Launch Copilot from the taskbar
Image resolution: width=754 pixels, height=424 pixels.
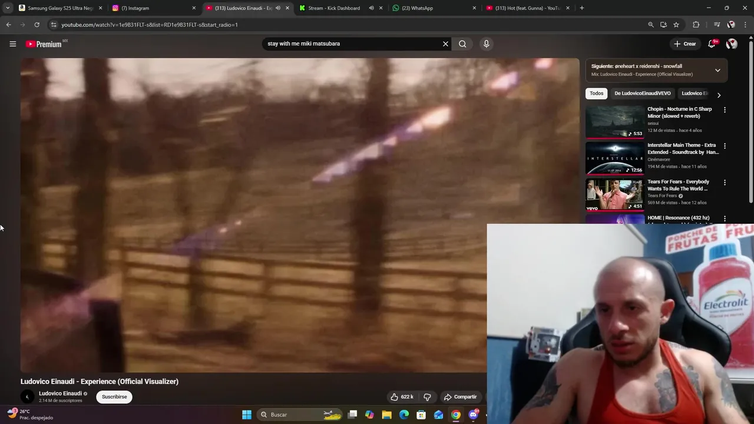coord(369,415)
